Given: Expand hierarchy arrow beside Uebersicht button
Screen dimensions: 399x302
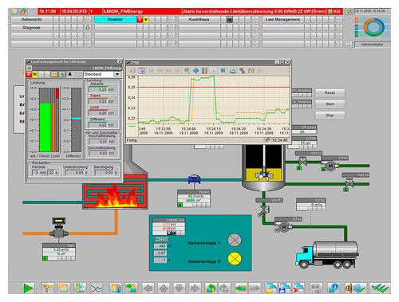Looking at the screenshot, I should [88, 19].
